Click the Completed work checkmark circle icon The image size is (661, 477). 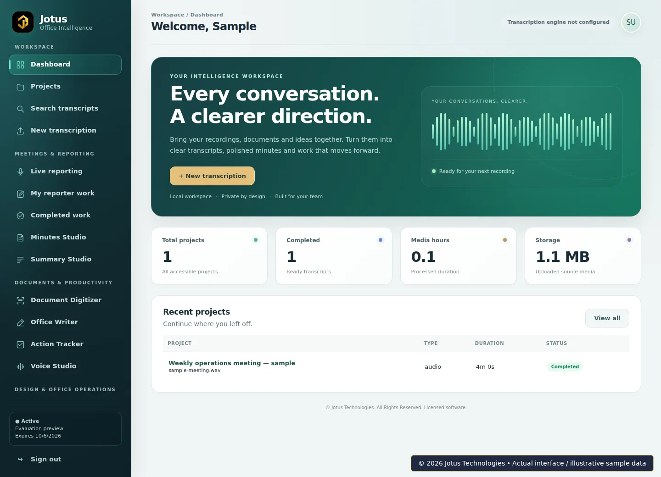point(20,216)
